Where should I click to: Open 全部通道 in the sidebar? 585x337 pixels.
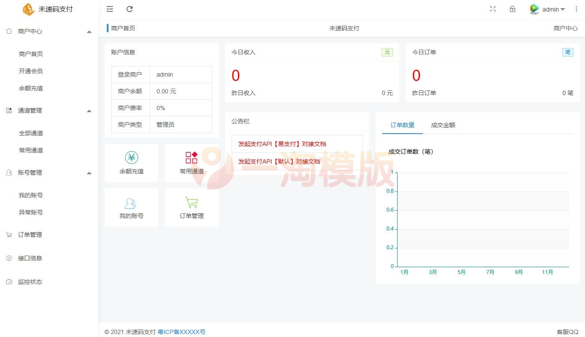[31, 133]
